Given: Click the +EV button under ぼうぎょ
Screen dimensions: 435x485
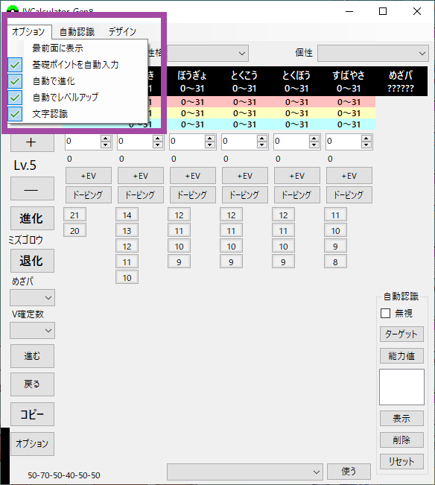Looking at the screenshot, I should click(193, 176).
